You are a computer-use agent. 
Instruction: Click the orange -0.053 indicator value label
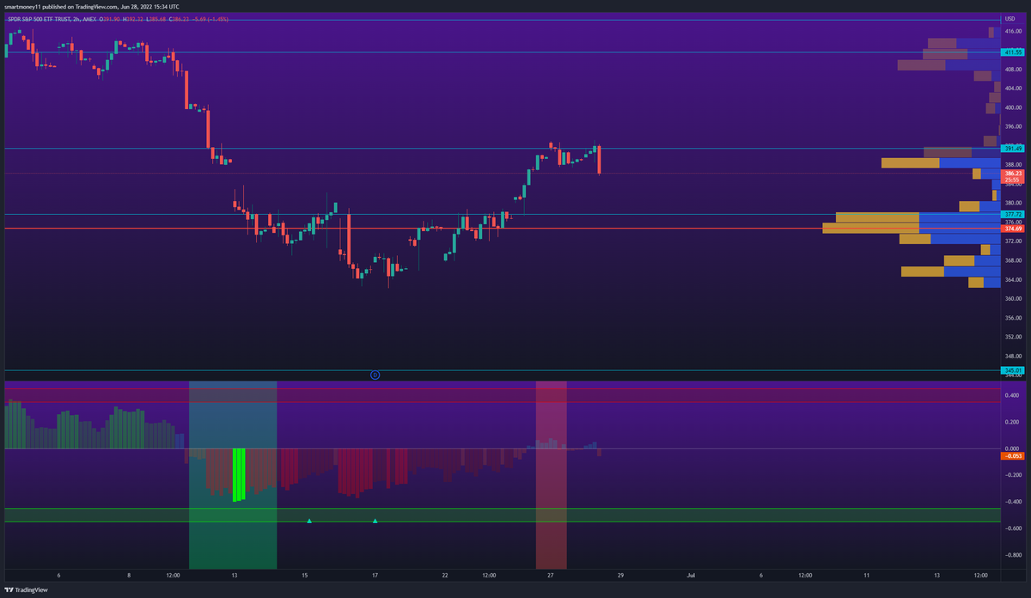pos(1013,455)
